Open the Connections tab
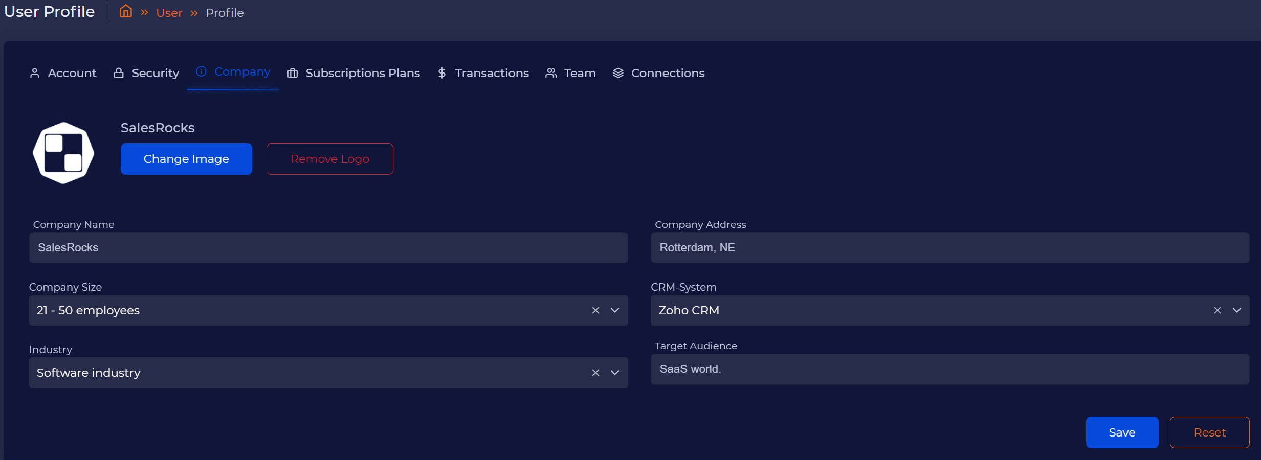The image size is (1261, 460). pyautogui.click(x=658, y=73)
